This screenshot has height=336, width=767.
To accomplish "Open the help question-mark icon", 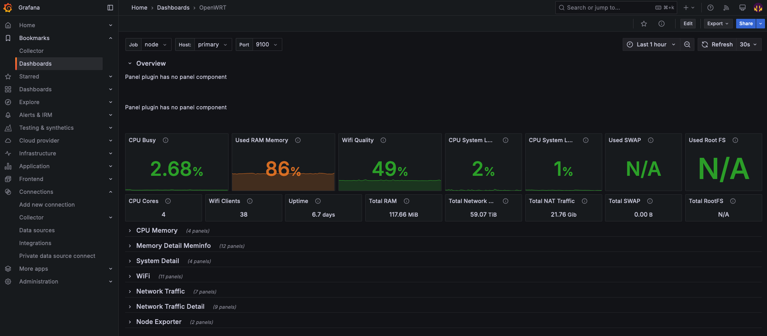I will [710, 8].
